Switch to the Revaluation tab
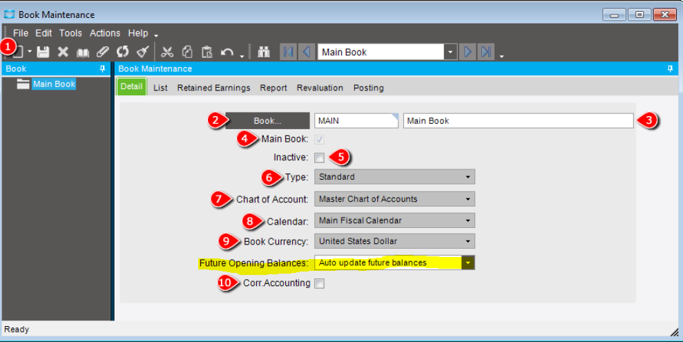This screenshot has width=683, height=342. pyautogui.click(x=320, y=88)
